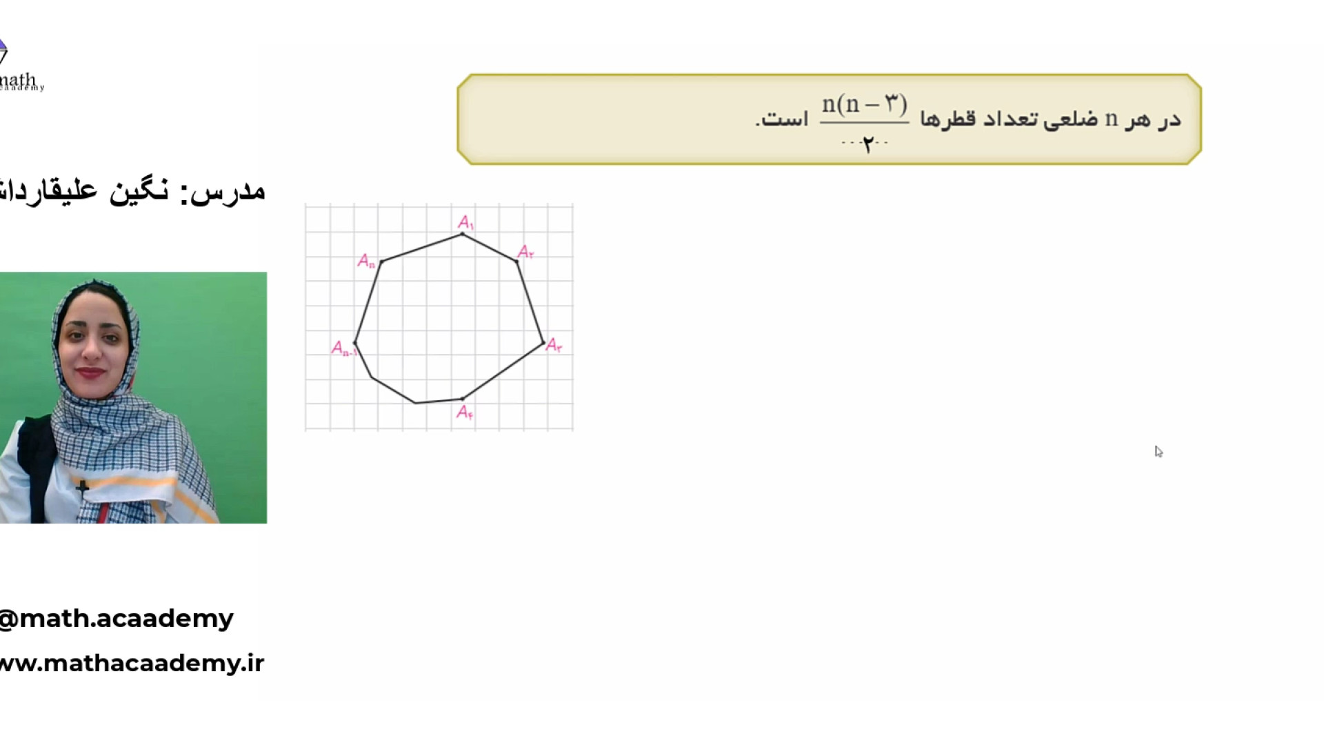
Task: Click the pink A₃ vertex label
Action: tap(554, 346)
